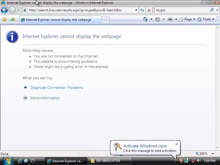Image resolution: width=220 pixels, height=165 pixels.
Task: Open the Page menu
Action: (x=187, y=19)
